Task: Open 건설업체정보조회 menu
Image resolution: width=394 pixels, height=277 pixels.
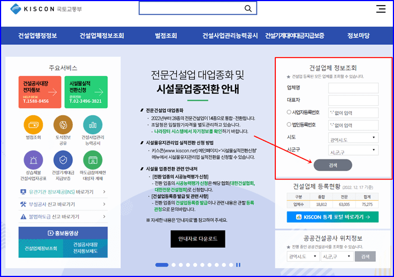Action: 102,36
